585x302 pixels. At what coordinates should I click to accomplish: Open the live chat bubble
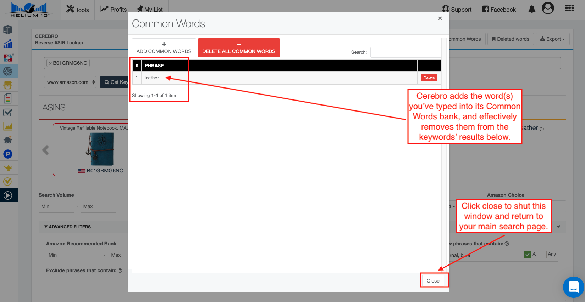coord(573,287)
